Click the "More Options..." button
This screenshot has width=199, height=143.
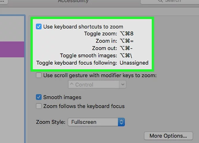[x=168, y=136]
